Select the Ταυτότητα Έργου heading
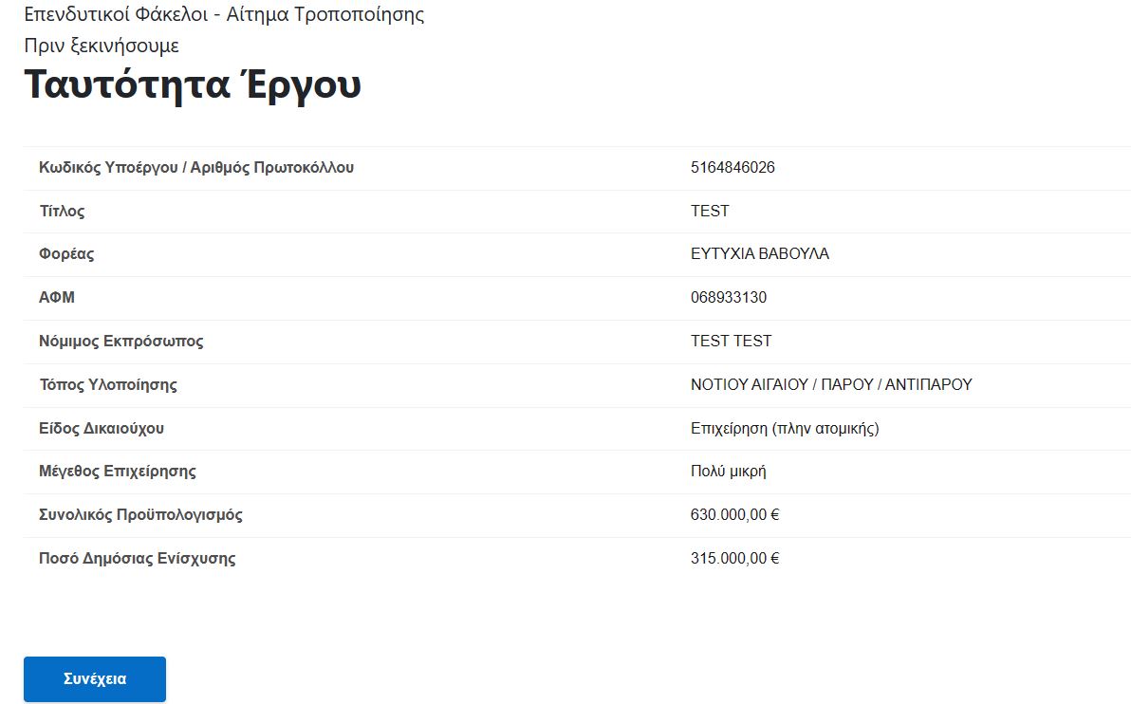The height and width of the screenshot is (704, 1131). pos(193,84)
